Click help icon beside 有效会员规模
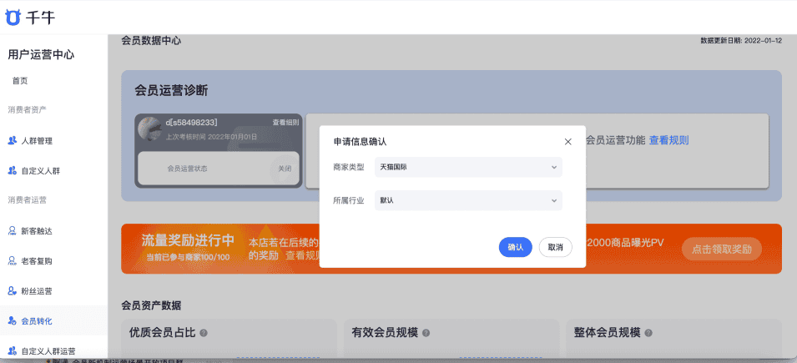The image size is (797, 363). tap(426, 333)
